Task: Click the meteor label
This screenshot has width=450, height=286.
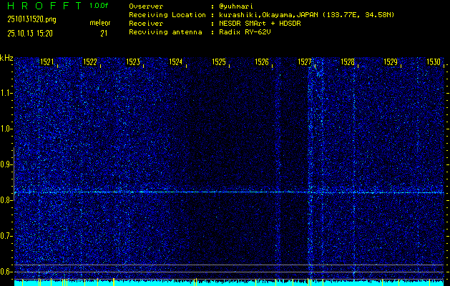Action: tap(100, 23)
